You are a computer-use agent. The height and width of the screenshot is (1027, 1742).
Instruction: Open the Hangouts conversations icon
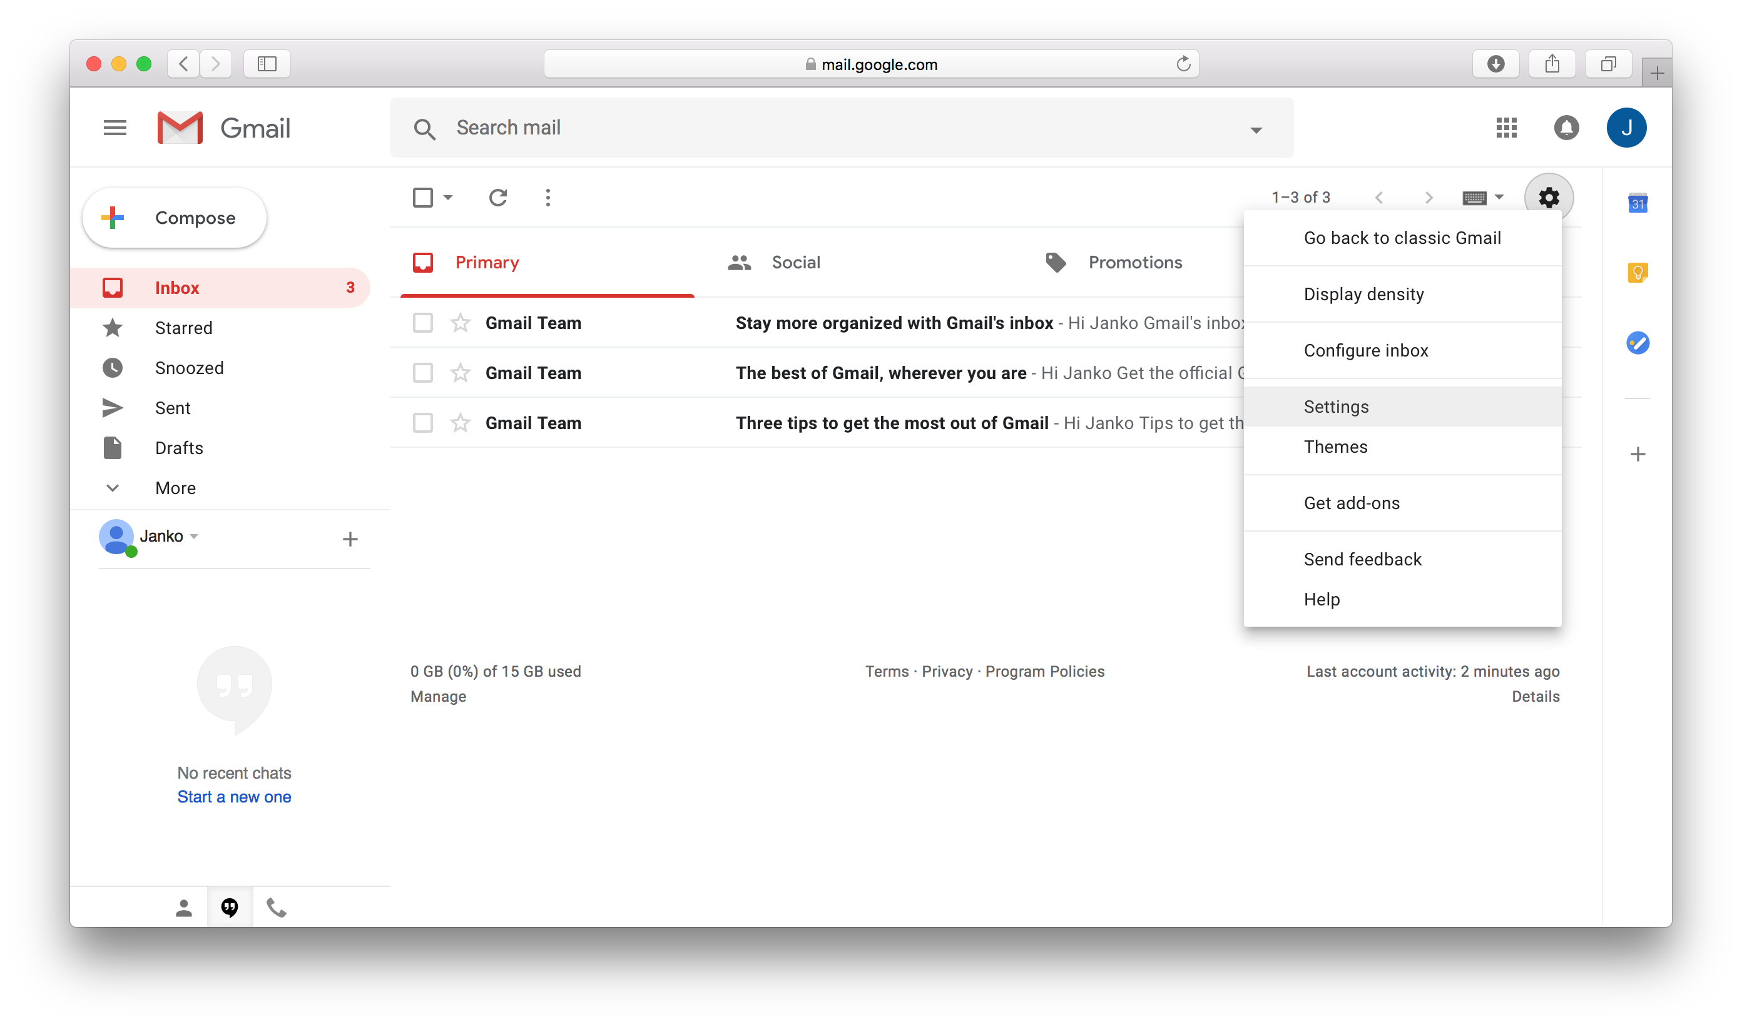(x=230, y=908)
